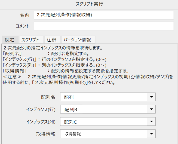Focus the empty コメント field
Screen dimensions: 178x144
point(104,26)
